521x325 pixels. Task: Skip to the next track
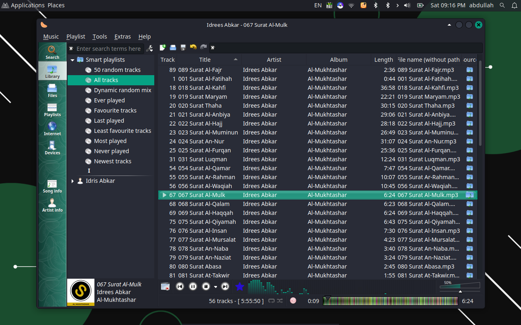225,287
